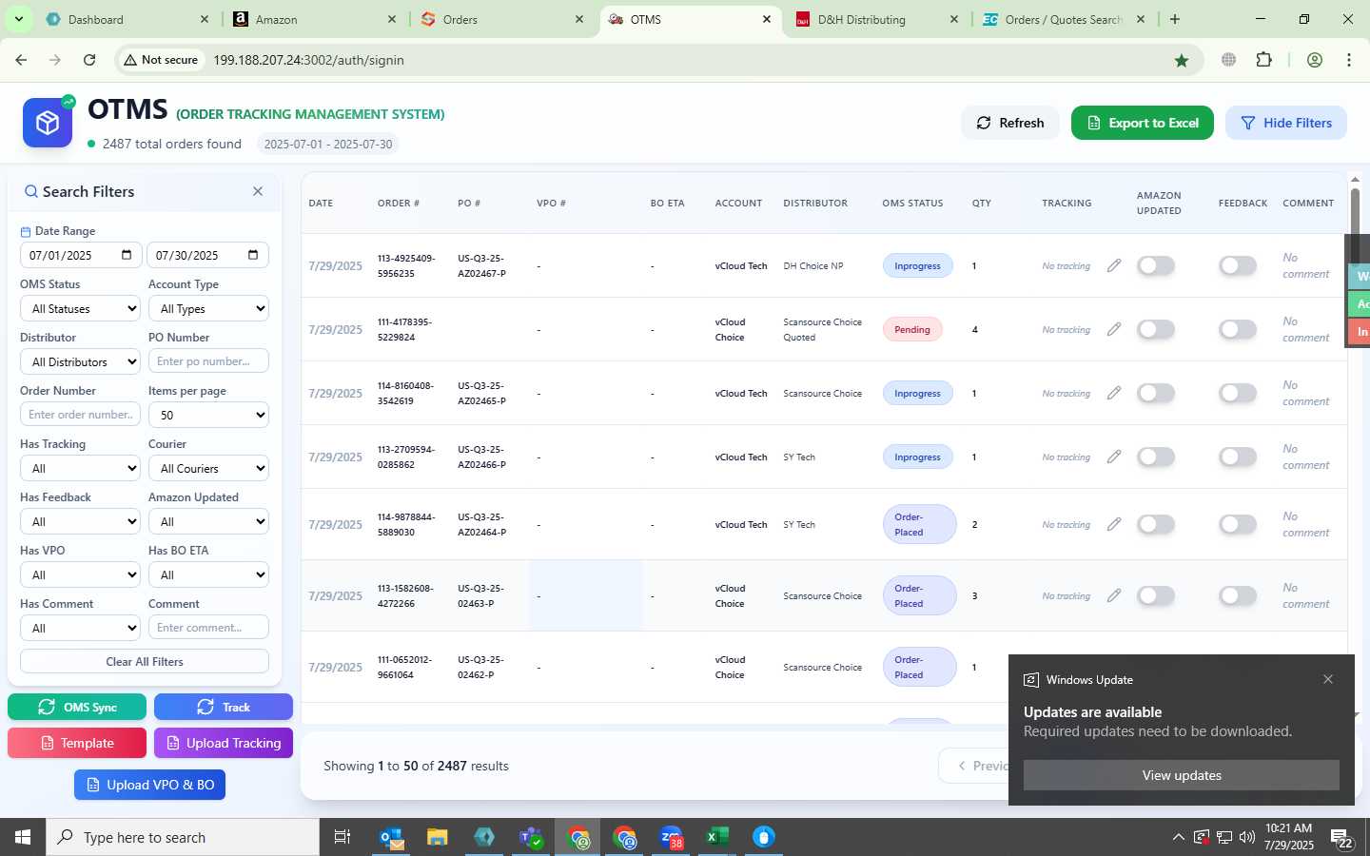Toggle Amazon Updated for order 113-2709594-0285862

(1156, 457)
